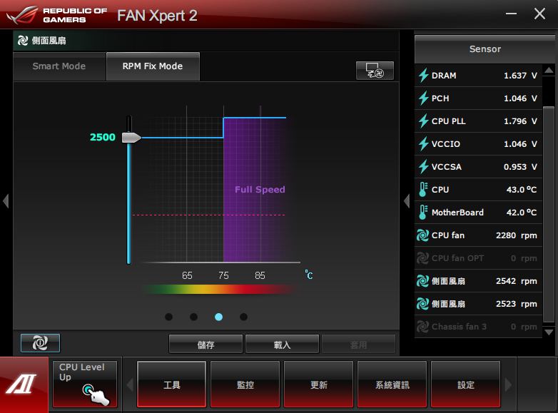Image resolution: width=558 pixels, height=413 pixels.
Task: Click the Full Speed purple region
Action: pyautogui.click(x=255, y=190)
